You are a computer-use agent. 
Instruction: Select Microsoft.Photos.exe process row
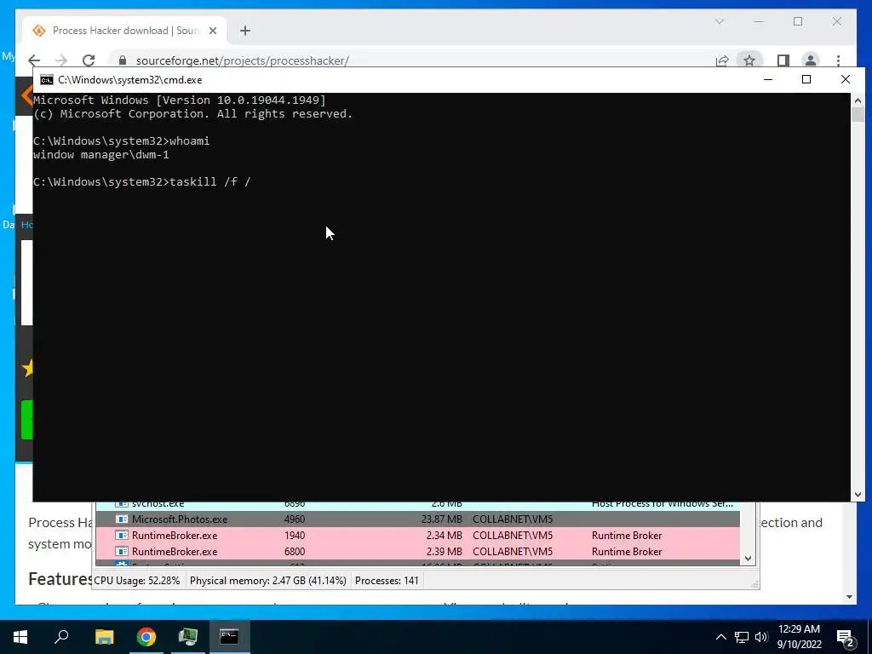[417, 519]
